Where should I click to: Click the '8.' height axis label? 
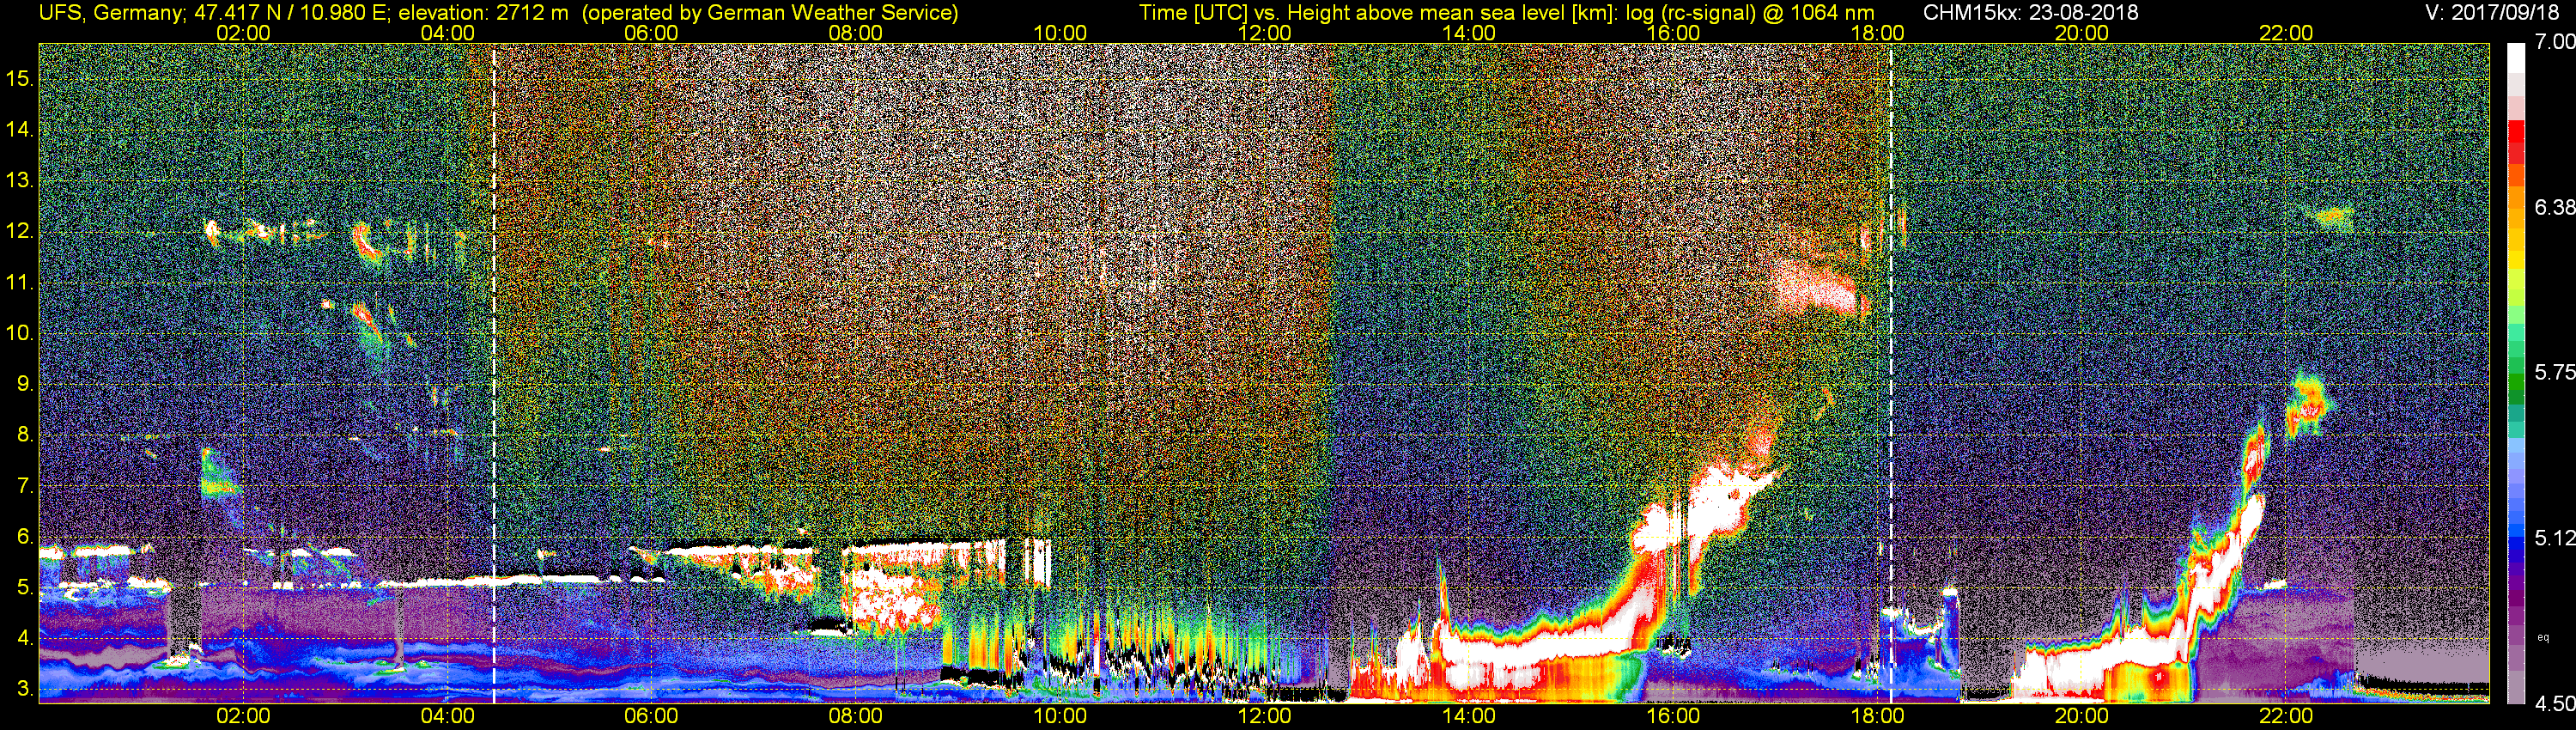(26, 435)
